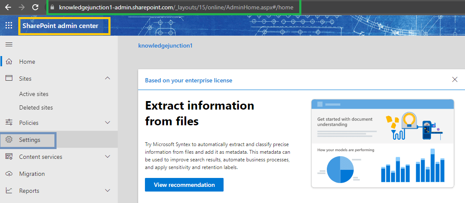The height and width of the screenshot is (203, 465).
Task: Click 'Based on your enterprise license' heading
Action: tap(189, 80)
